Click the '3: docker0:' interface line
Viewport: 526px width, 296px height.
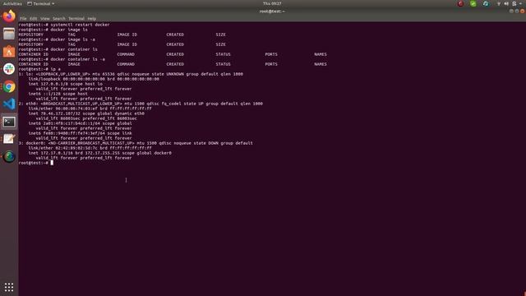coord(136,143)
